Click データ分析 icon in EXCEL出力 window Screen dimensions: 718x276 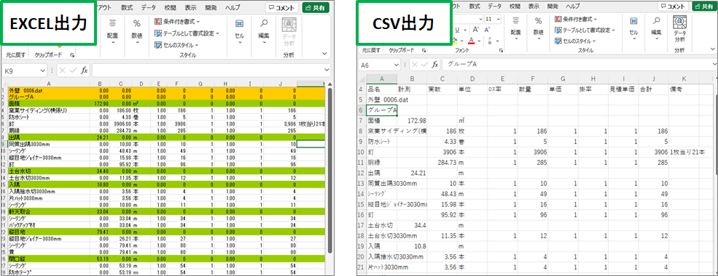pyautogui.click(x=289, y=31)
